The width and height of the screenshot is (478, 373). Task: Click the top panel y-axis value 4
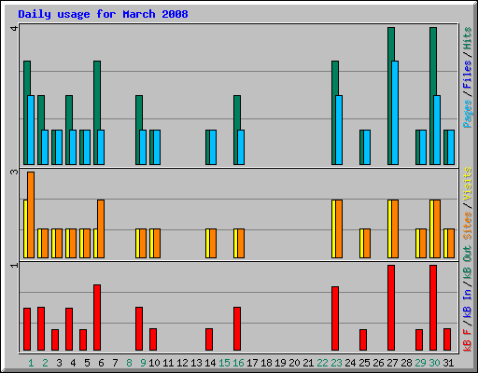(14, 28)
